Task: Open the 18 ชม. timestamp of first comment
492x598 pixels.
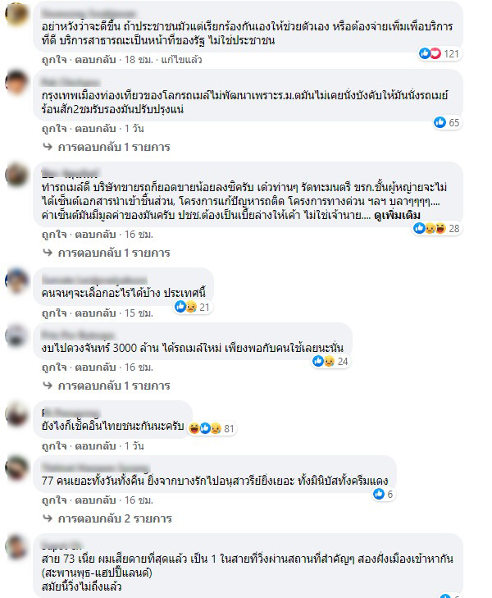Action: [x=139, y=60]
